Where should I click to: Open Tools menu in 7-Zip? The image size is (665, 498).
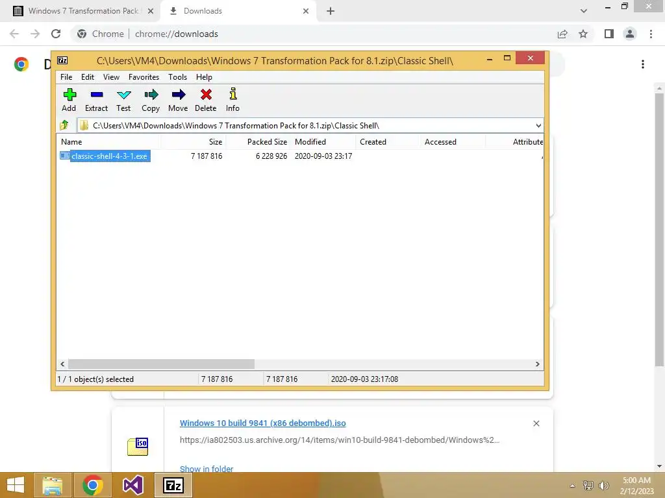tap(178, 77)
